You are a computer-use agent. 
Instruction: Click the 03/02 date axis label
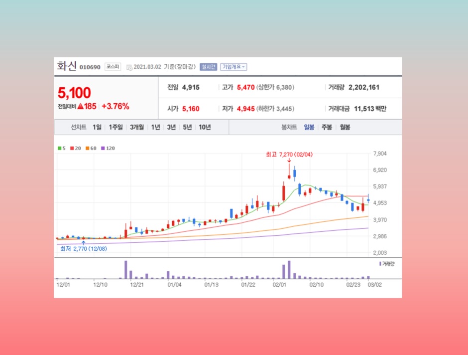(374, 285)
